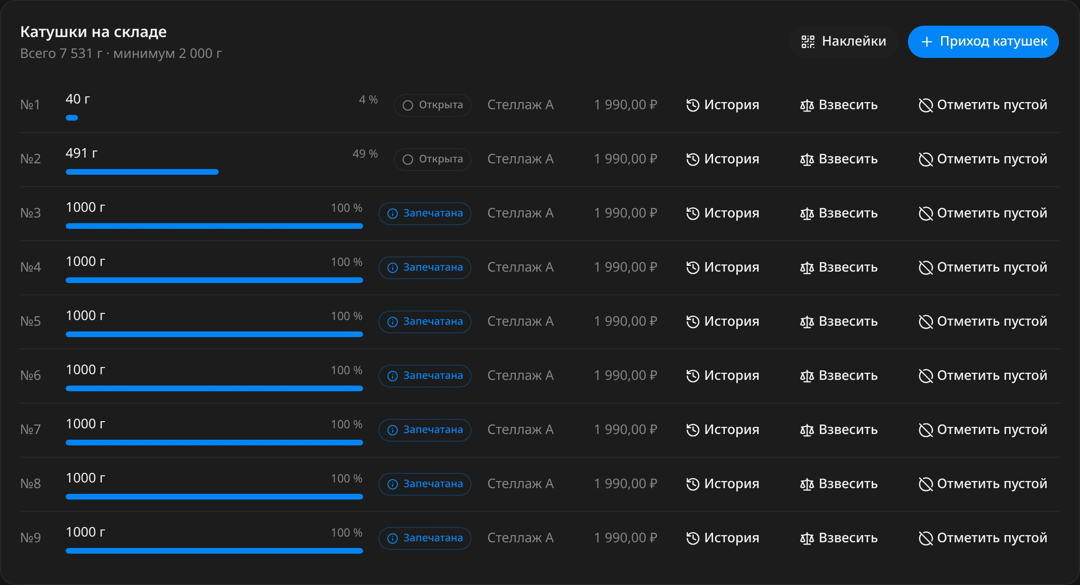The image size is (1080, 585).
Task: Open История for spool №2
Action: pos(723,159)
